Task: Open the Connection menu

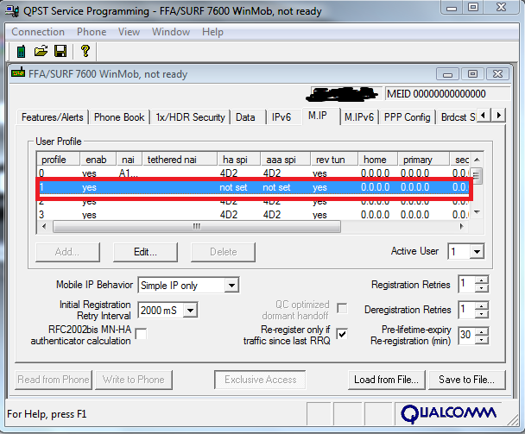Action: point(38,32)
